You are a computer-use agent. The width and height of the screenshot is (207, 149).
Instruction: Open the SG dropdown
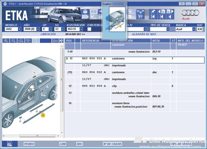[x=63, y=29]
